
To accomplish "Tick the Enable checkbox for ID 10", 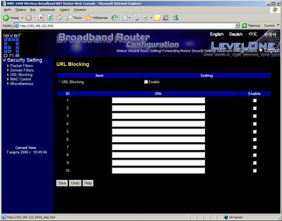I will [255, 171].
